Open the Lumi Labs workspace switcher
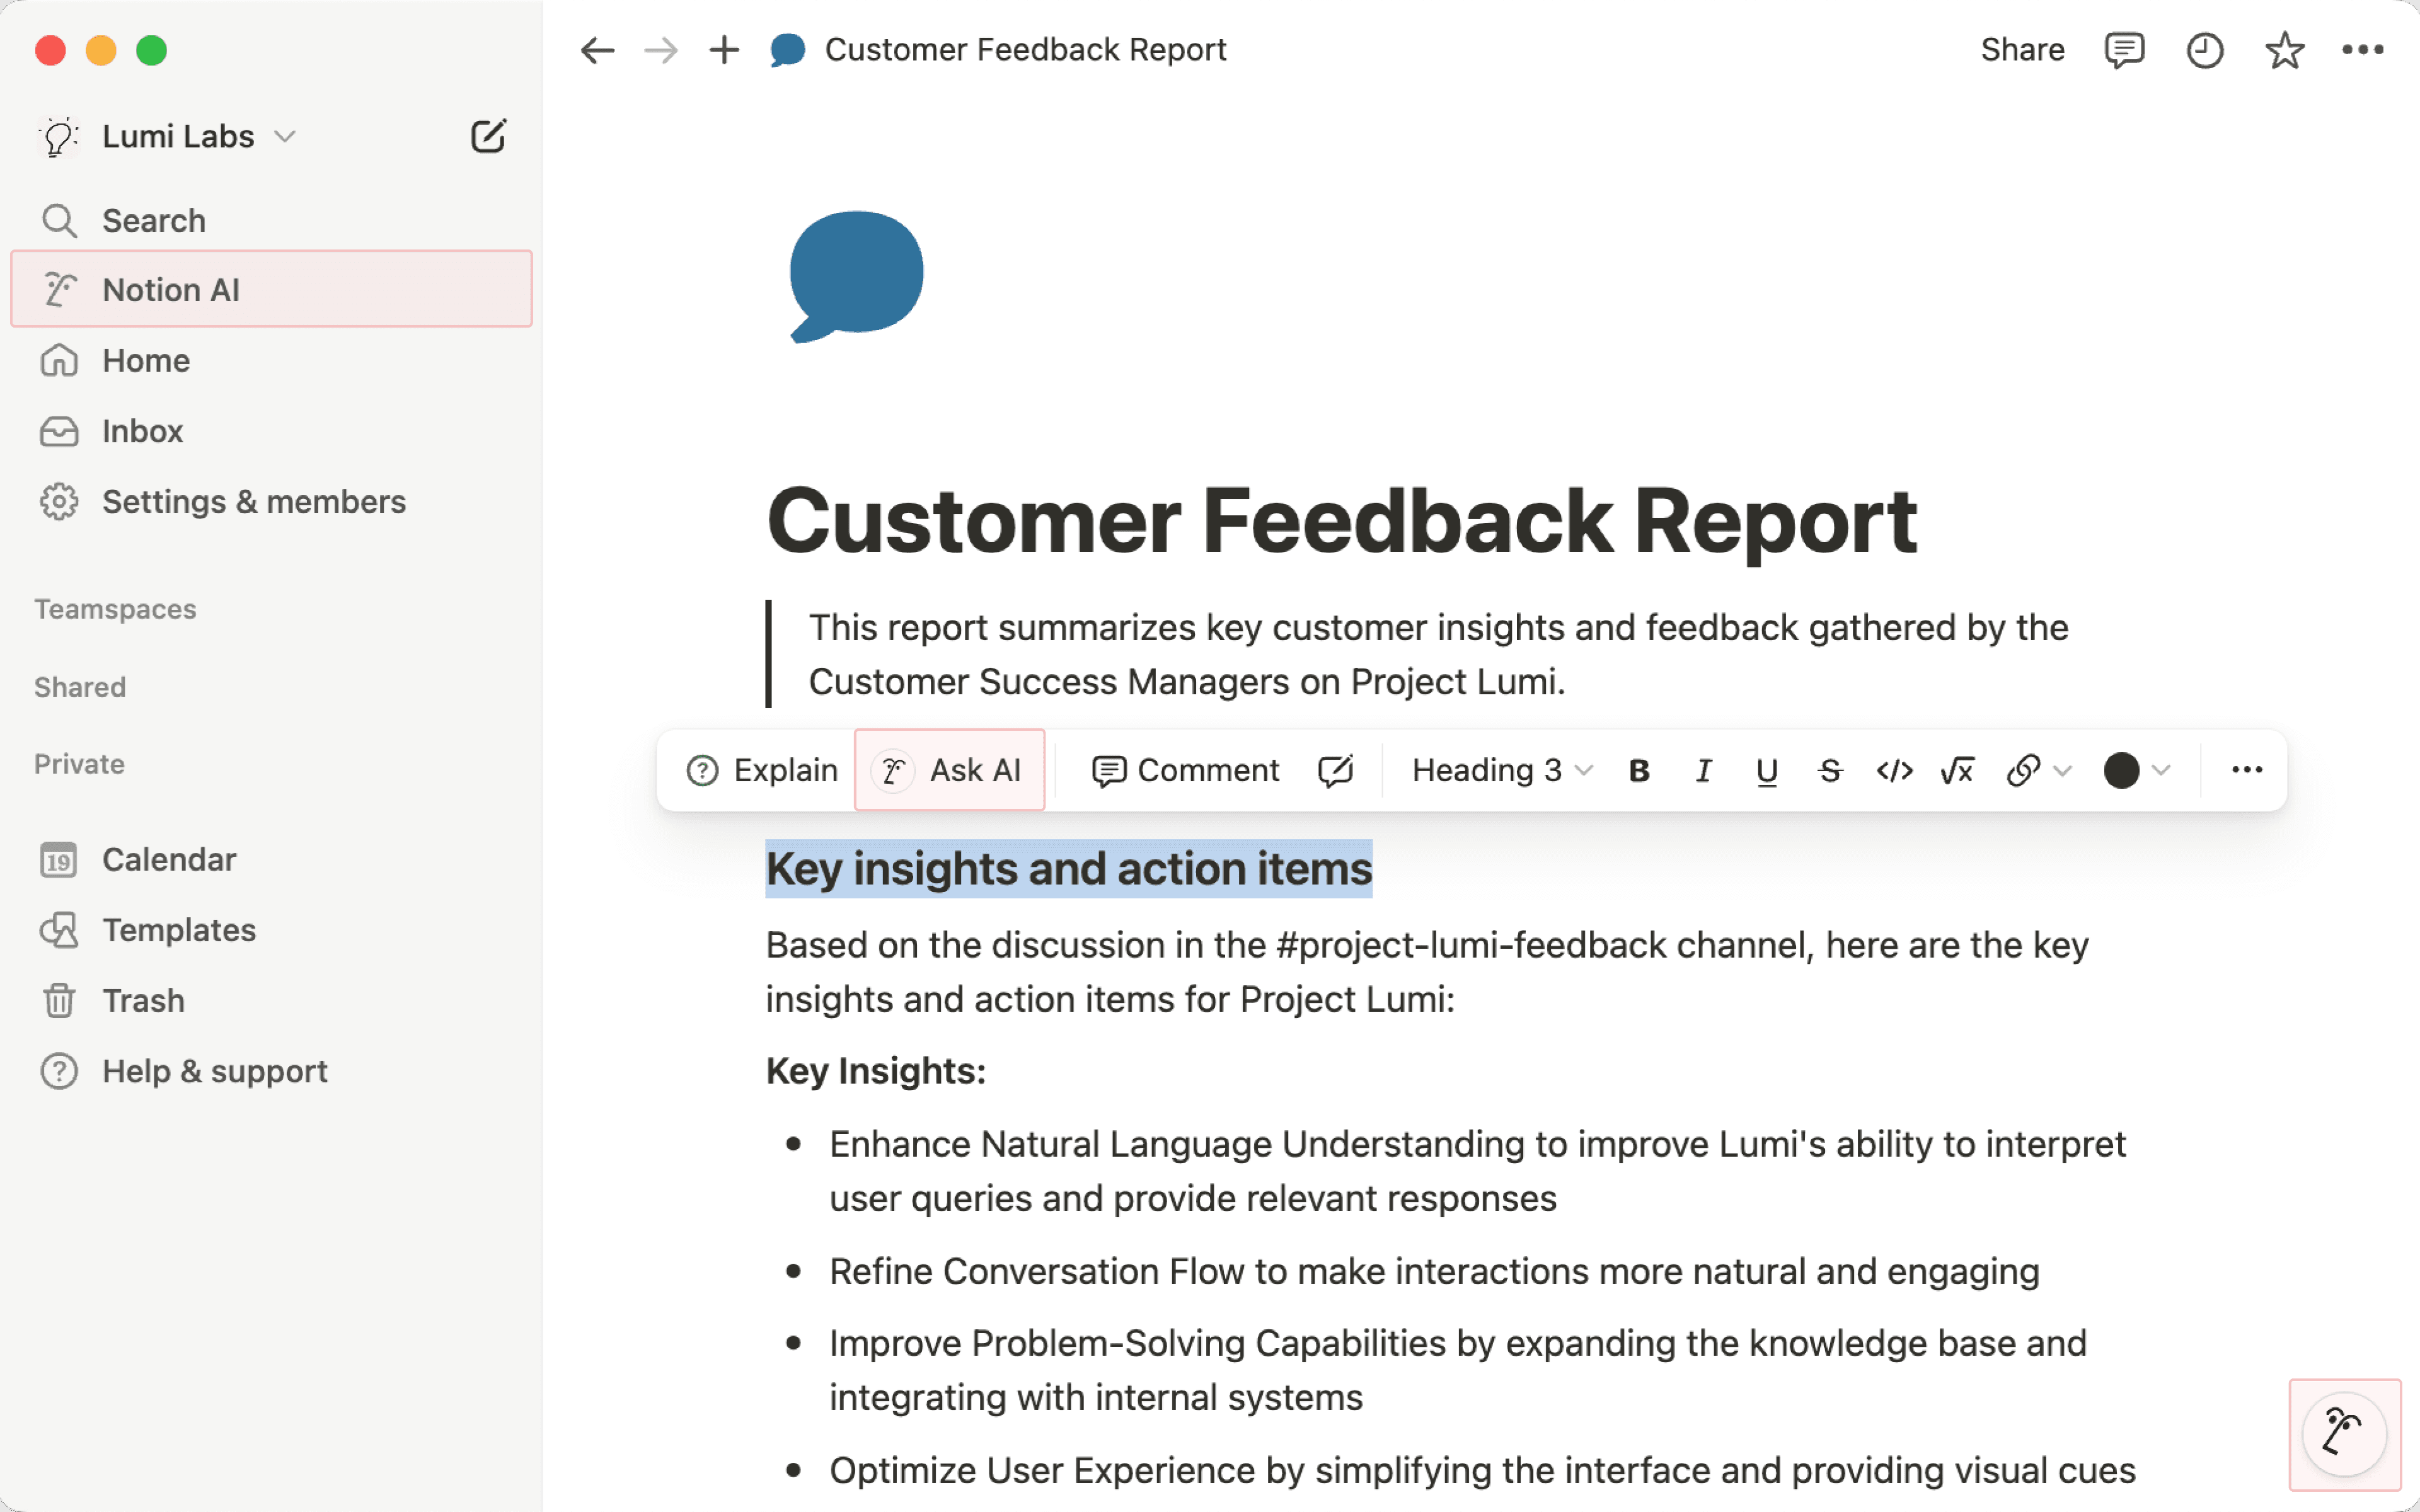This screenshot has width=2420, height=1512. (178, 136)
